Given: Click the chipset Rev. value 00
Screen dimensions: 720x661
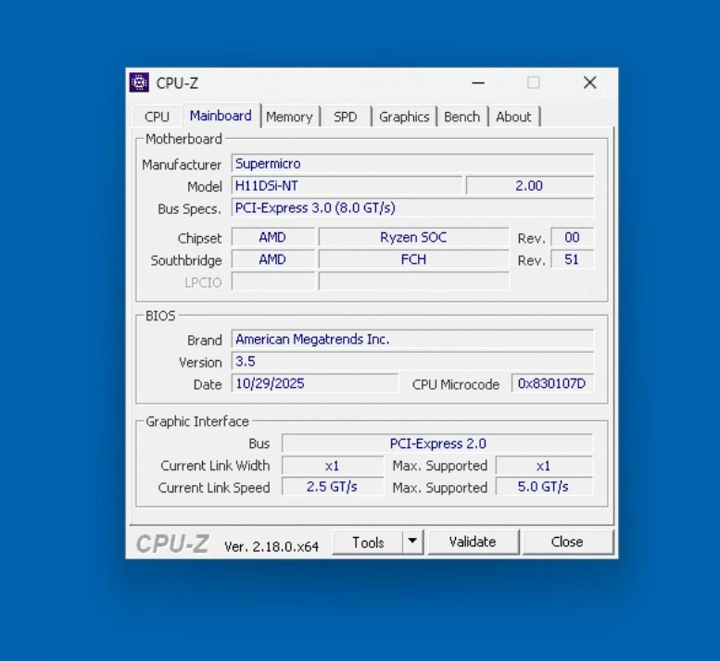Looking at the screenshot, I should tap(572, 237).
